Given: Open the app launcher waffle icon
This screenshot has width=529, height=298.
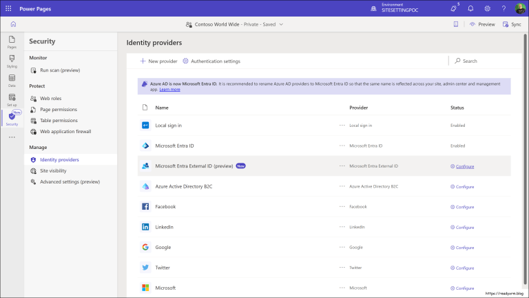Looking at the screenshot, I should pos(8,9).
